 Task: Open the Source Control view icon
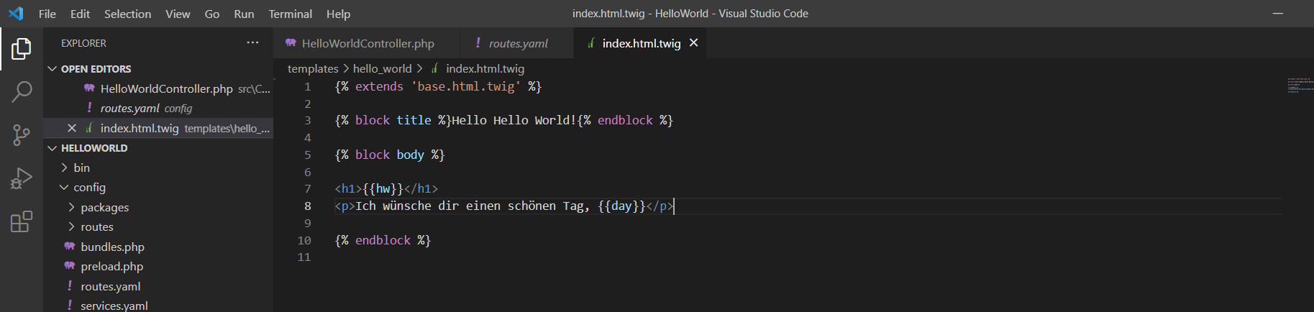pyautogui.click(x=22, y=135)
